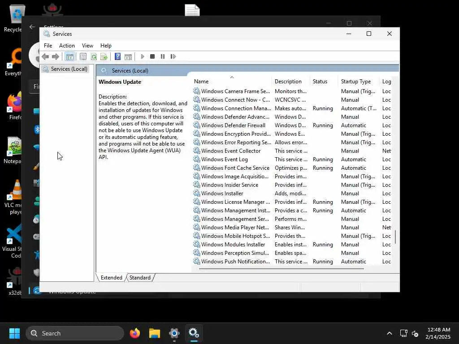This screenshot has width=459, height=344.
Task: Open the Action menu
Action: point(67,46)
